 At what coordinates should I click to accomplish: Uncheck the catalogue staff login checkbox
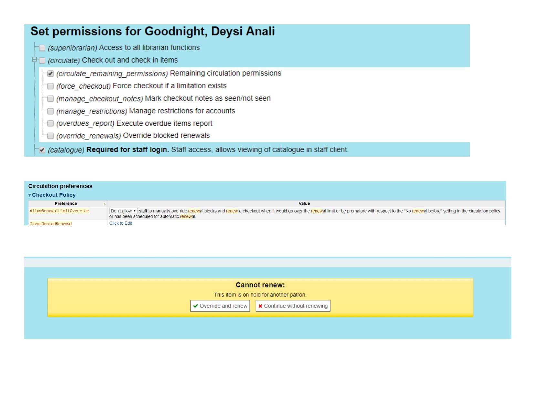coord(42,150)
